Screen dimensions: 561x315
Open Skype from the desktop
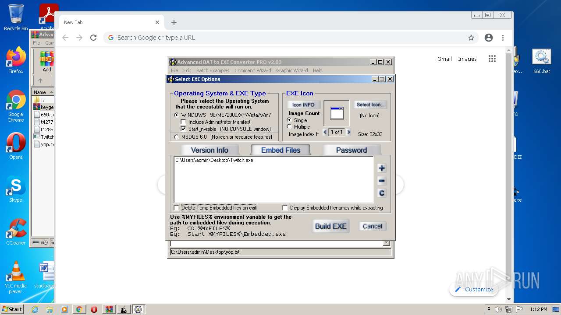click(16, 189)
